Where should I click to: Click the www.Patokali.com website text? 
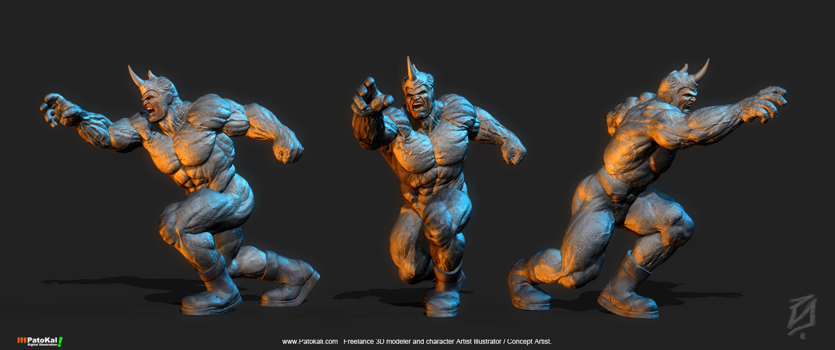point(310,342)
